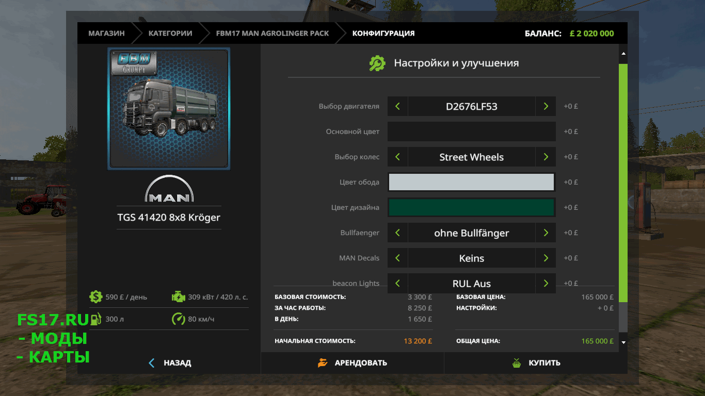705x396 pixels.
Task: Click the scrollbar up arrow
Action: pyautogui.click(x=623, y=54)
